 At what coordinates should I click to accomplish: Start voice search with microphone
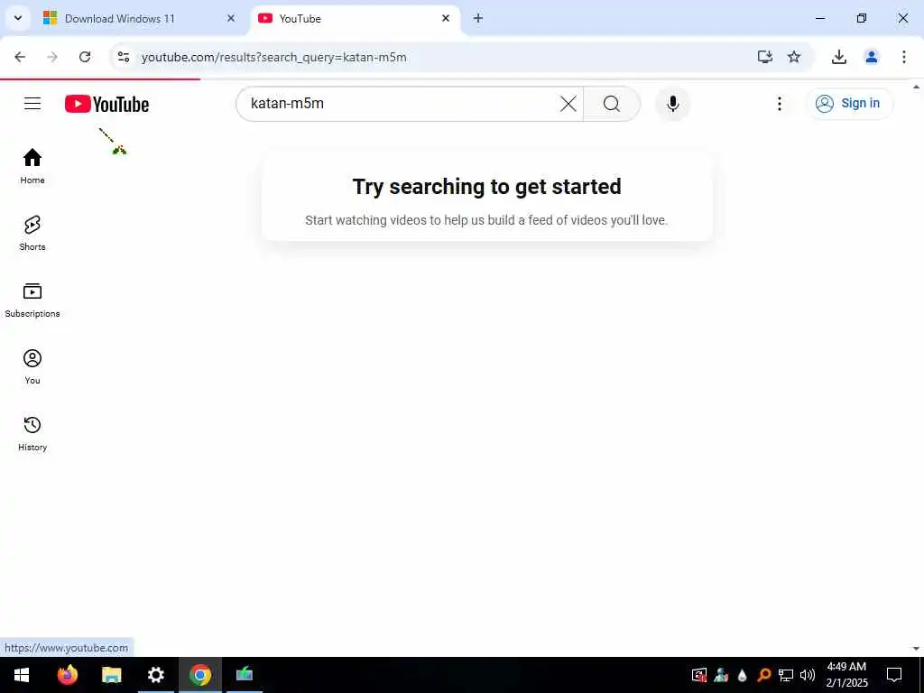tap(672, 104)
